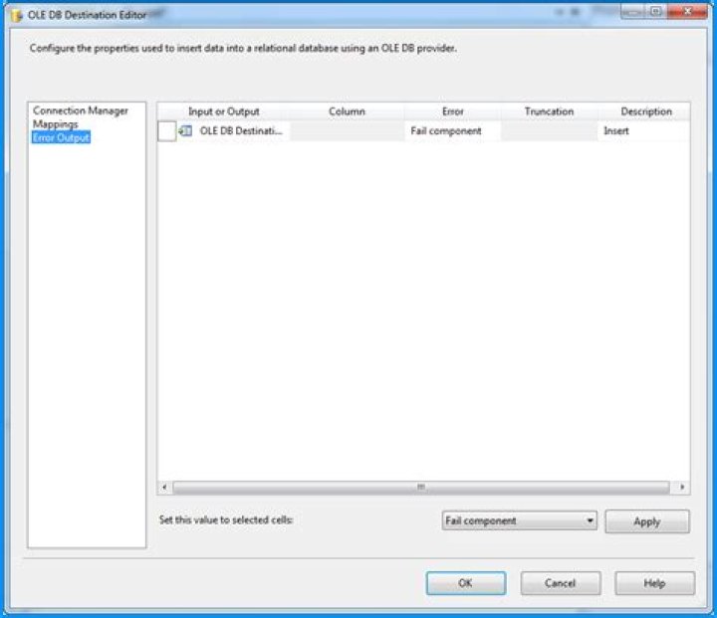
Task: Click the horizontal scrollbar thumb
Action: pyautogui.click(x=421, y=488)
